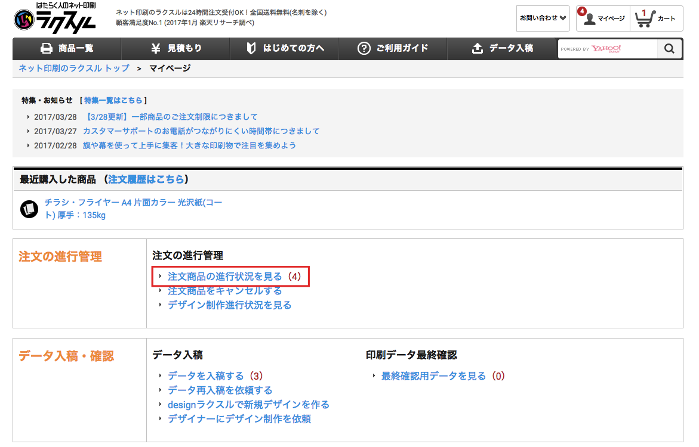Click the My Page user icon
Viewport: 699px width, 447px height.
[590, 18]
